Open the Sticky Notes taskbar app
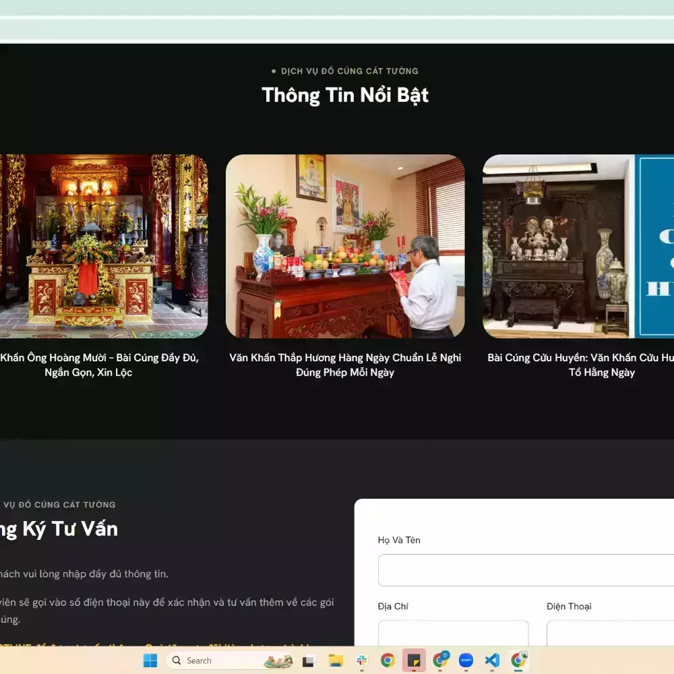This screenshot has height=674, width=674. point(413,661)
